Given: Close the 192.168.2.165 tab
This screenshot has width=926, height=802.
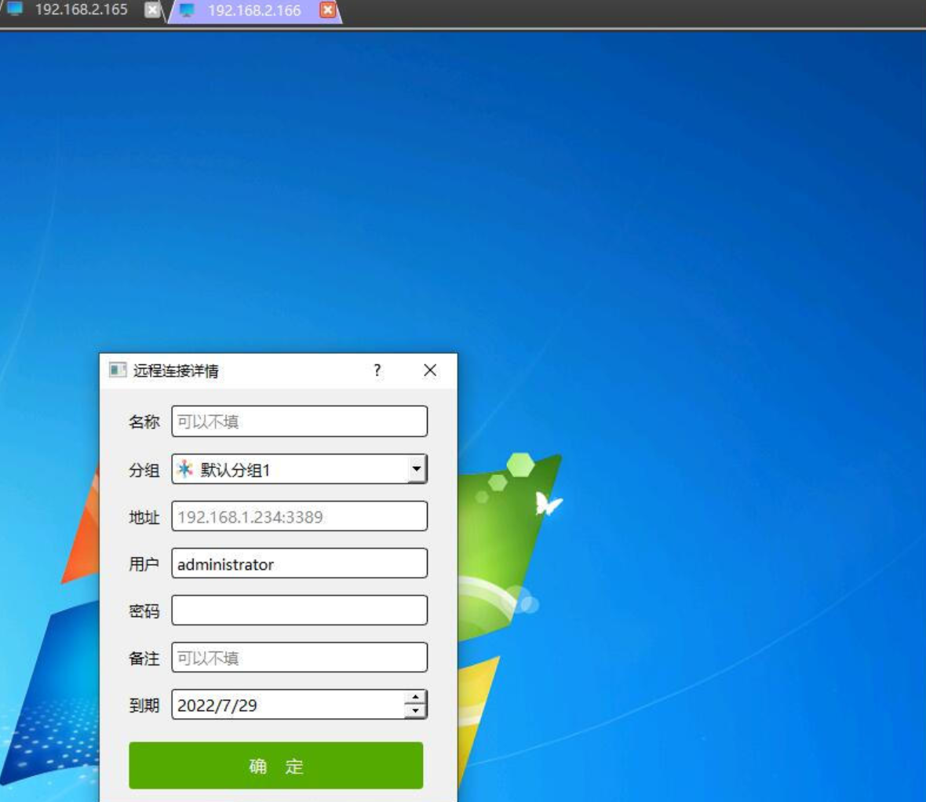Looking at the screenshot, I should pyautogui.click(x=153, y=10).
